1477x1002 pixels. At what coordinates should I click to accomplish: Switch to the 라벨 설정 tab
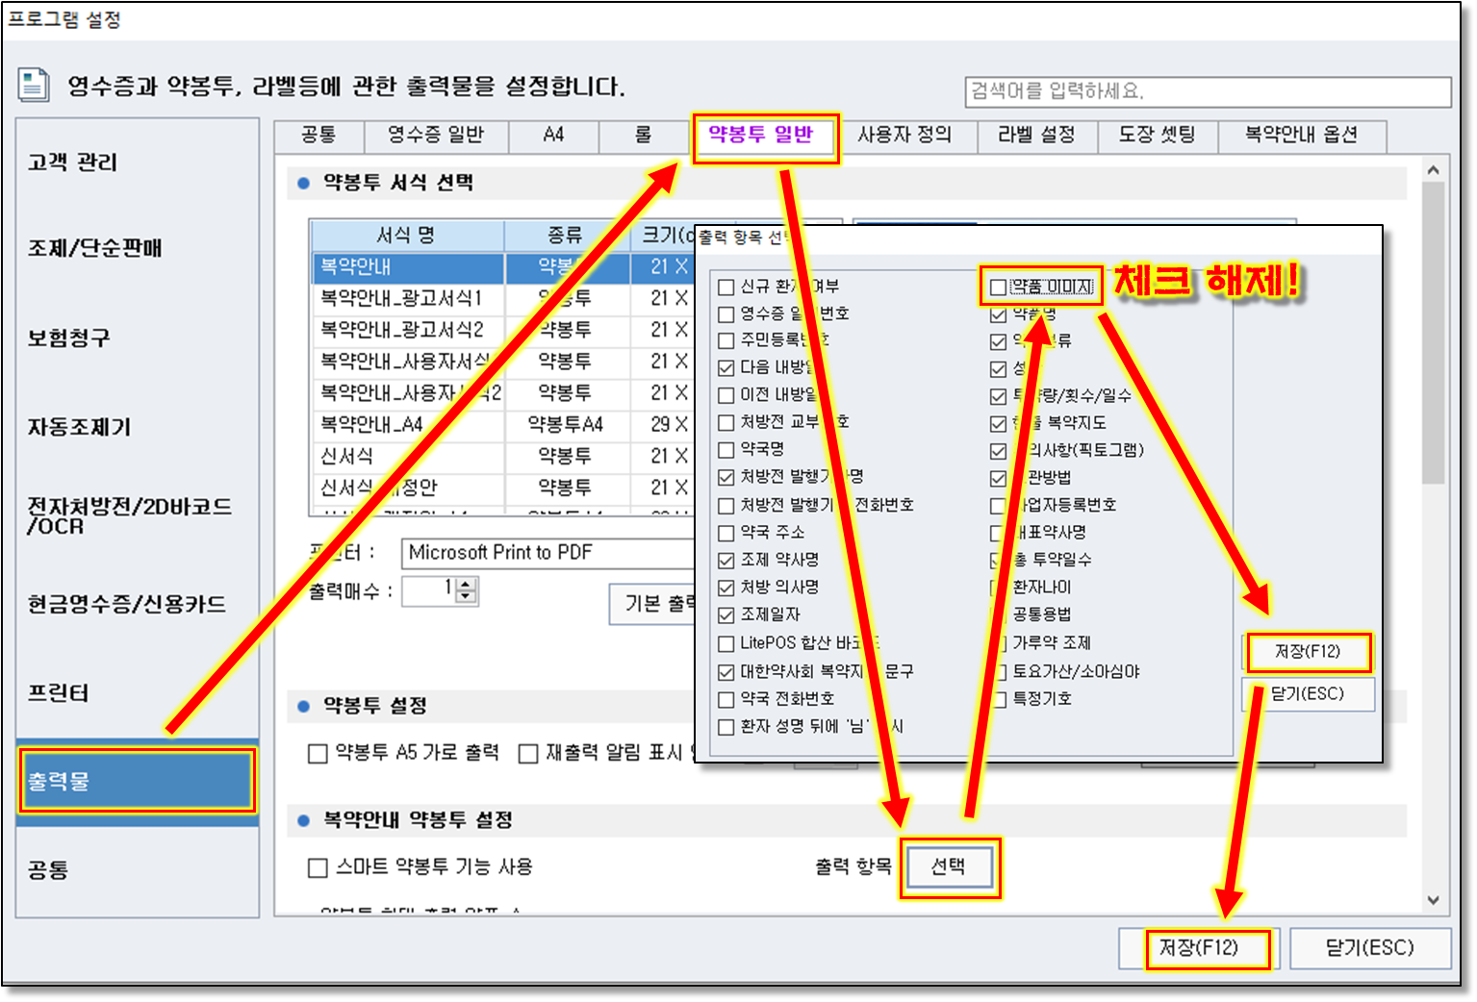click(x=1036, y=136)
